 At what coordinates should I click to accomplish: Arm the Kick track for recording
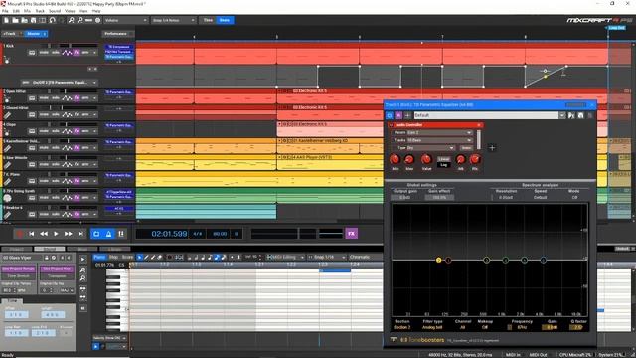(85, 53)
